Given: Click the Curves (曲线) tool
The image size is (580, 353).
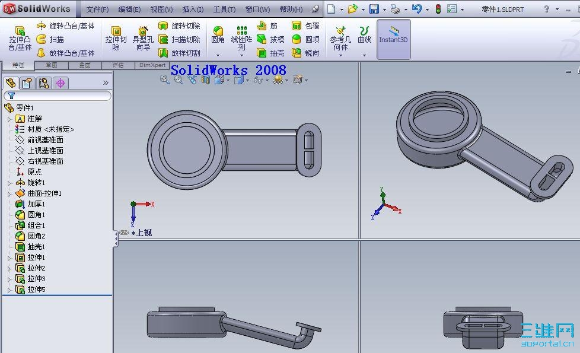Looking at the screenshot, I should (x=364, y=34).
